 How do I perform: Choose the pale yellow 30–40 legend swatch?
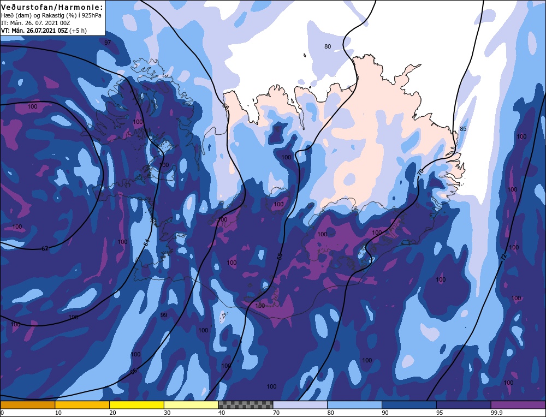click(x=191, y=405)
